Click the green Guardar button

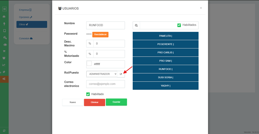[116, 102]
